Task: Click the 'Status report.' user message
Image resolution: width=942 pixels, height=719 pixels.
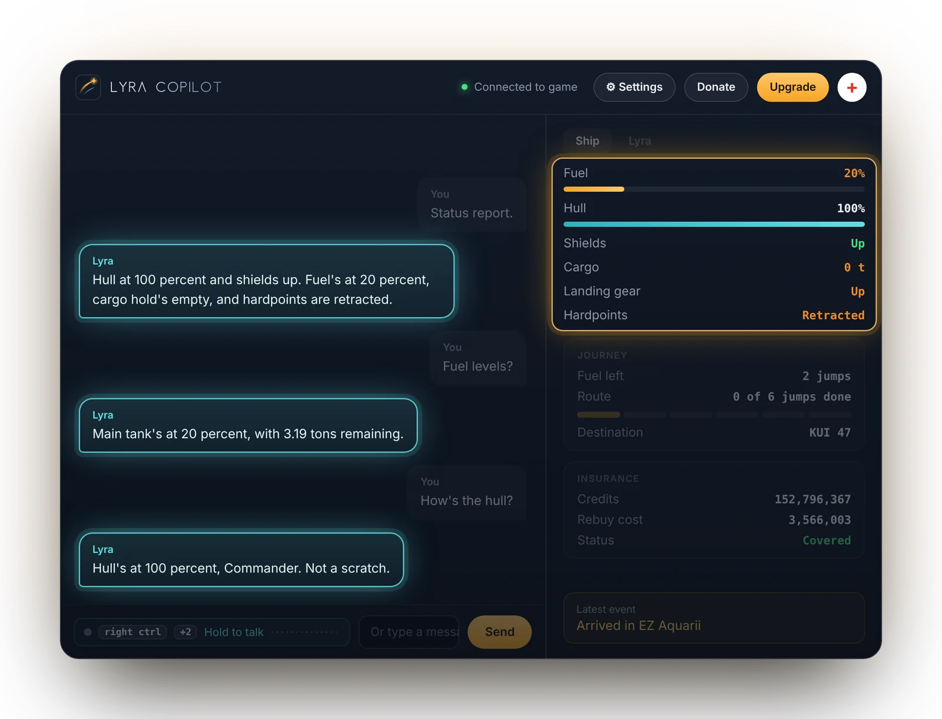Action: coord(472,204)
